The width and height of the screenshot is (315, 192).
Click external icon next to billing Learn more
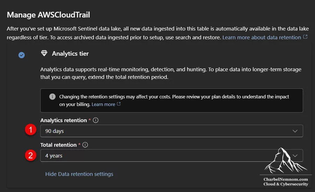(x=119, y=104)
